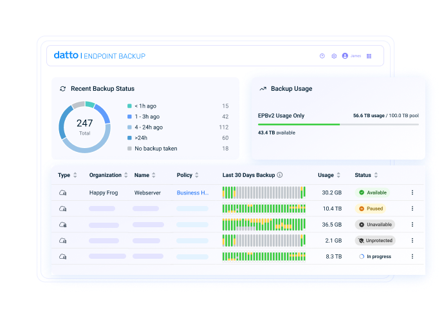
Task: Click info icon next to Last 30 Days Backup
Action: tap(280, 175)
